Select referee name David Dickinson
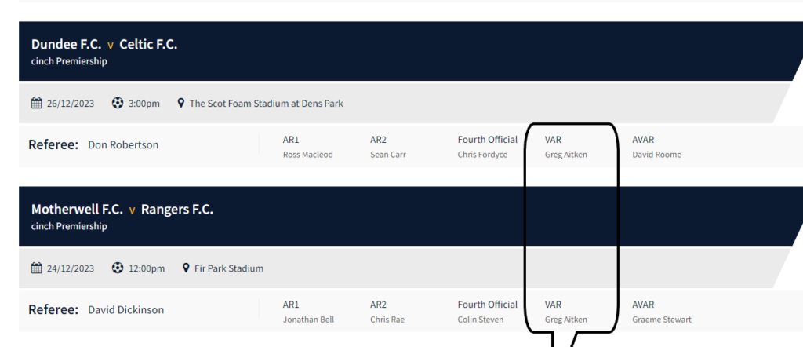 (125, 310)
